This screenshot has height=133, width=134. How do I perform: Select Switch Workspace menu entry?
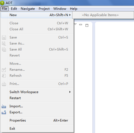pyautogui.click(x=37, y=92)
